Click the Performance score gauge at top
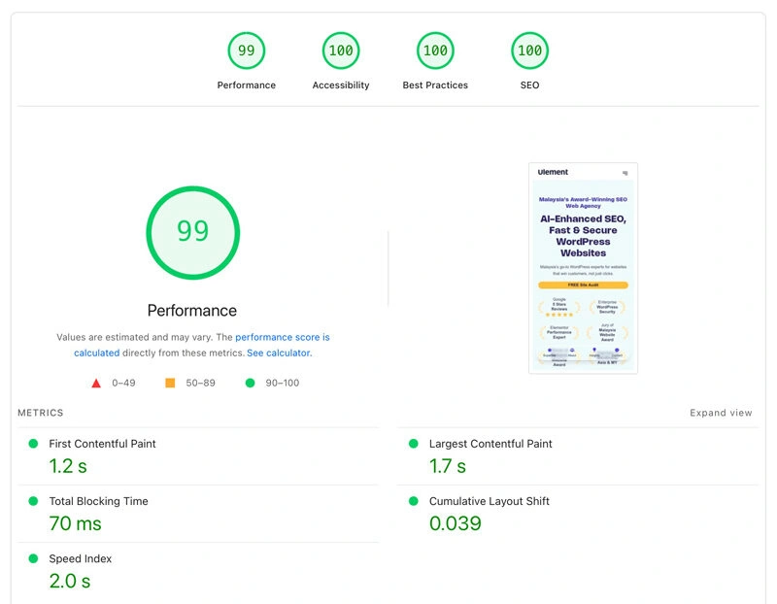 [247, 50]
